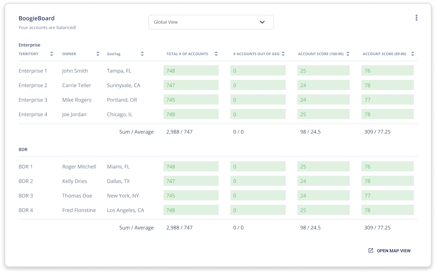Image resolution: width=436 pixels, height=273 pixels.
Task: Click the open-in-new icon beside Map View
Action: click(x=371, y=251)
